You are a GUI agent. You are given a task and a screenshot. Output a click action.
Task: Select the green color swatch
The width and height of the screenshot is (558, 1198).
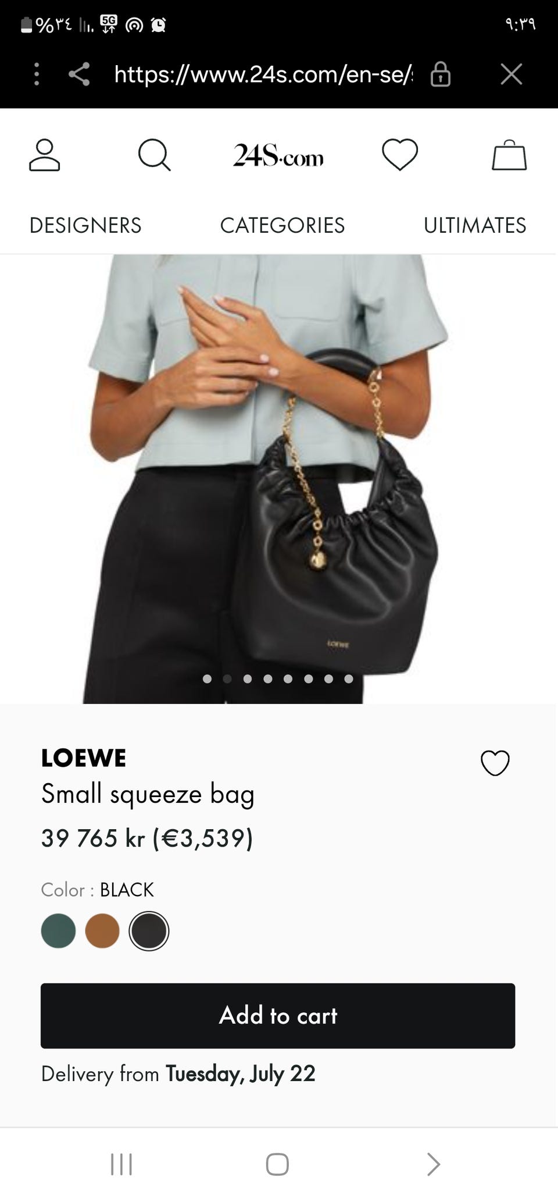(x=58, y=931)
